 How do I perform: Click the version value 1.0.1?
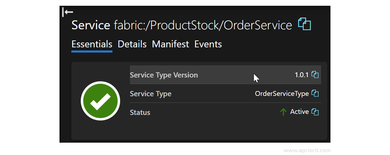[301, 75]
